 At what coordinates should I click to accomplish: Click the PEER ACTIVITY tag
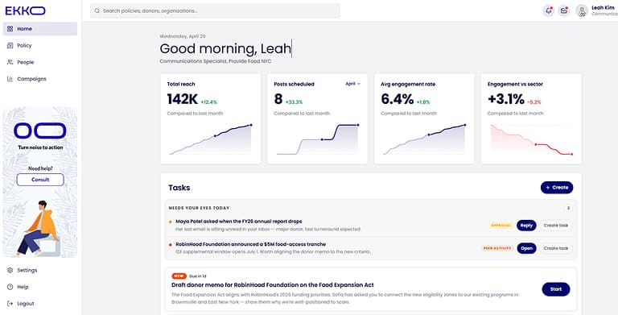[497, 248]
